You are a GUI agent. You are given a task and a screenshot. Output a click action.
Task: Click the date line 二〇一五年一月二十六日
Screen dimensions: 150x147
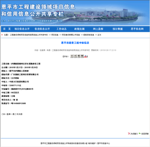(x=12, y=114)
